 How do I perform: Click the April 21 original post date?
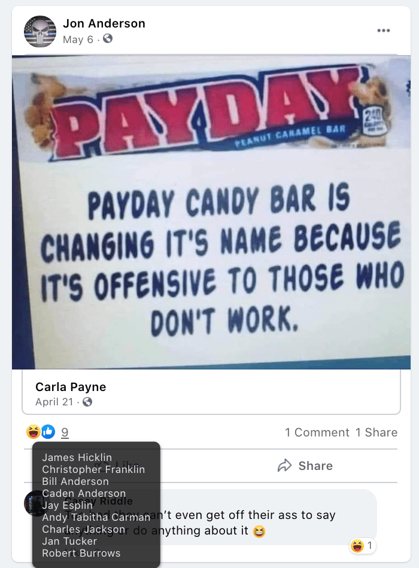54,402
